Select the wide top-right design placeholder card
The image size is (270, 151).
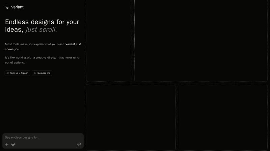[x=202, y=40]
